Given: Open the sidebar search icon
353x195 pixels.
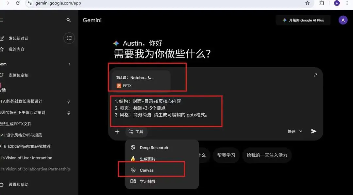Looking at the screenshot, I should [68, 20].
